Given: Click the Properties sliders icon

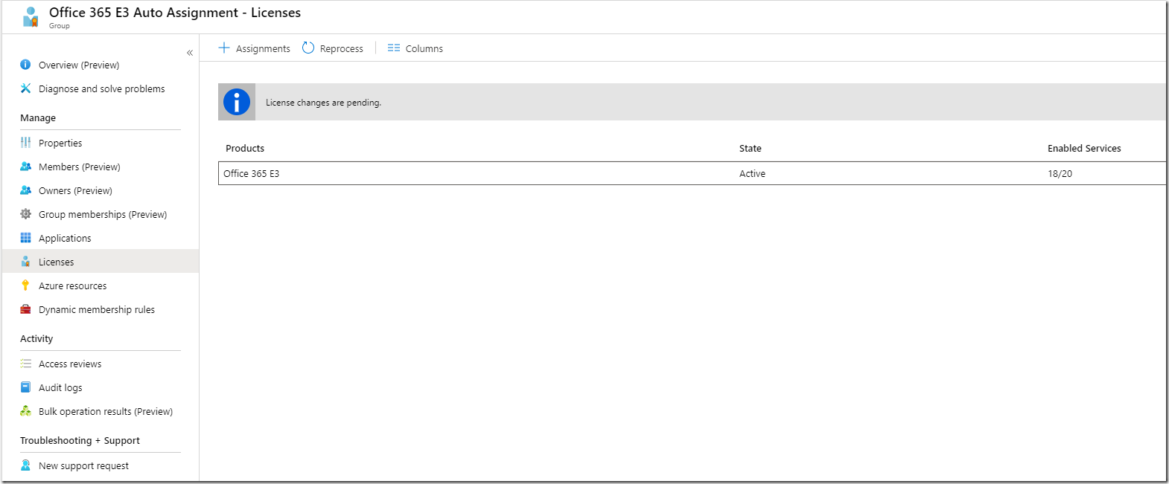Looking at the screenshot, I should [25, 143].
